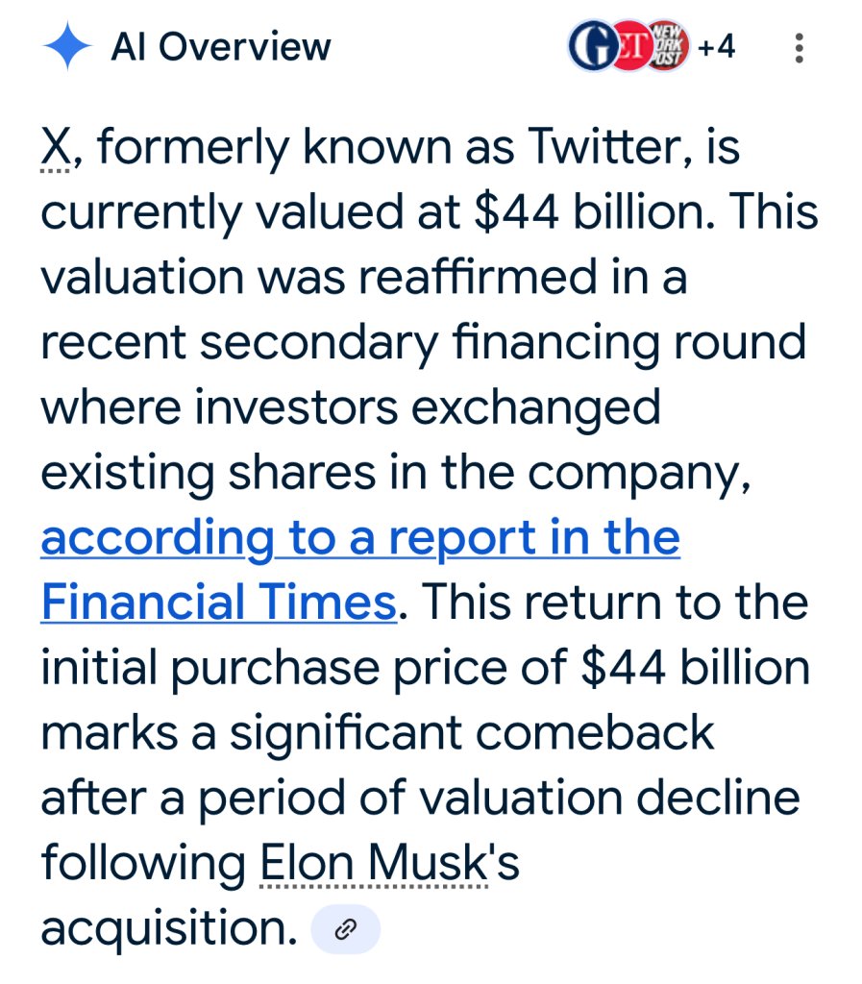Click the 'valuation decline' phrase
The image size is (862, 984).
(x=608, y=797)
